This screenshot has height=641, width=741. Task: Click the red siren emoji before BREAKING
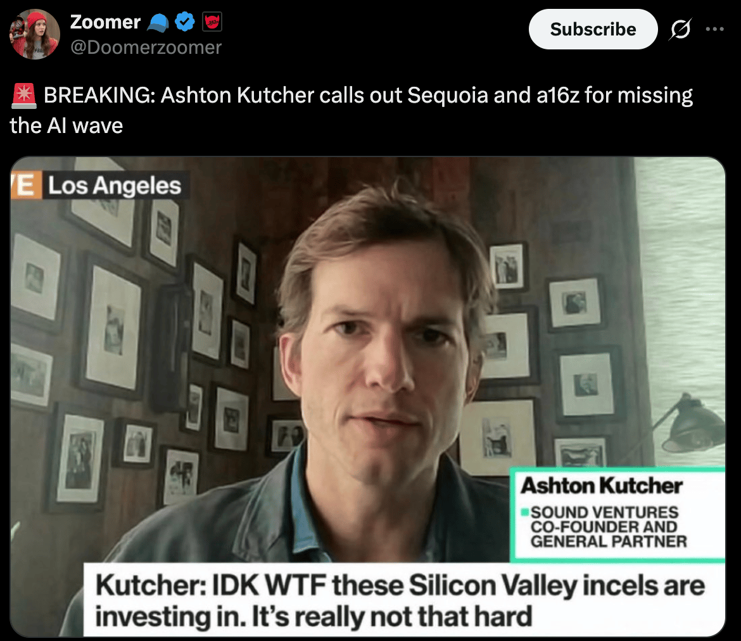coord(23,96)
